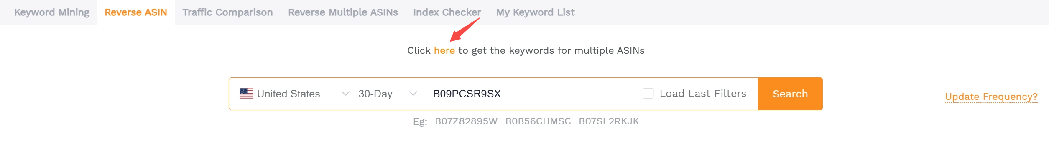Viewport: 1049px width, 161px height.
Task: Choose example ASIN B07Z82895W
Action: click(466, 121)
